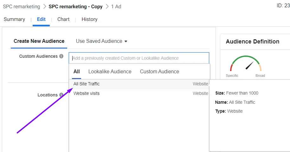Open the History tab
The image size is (290, 152).
89,19
